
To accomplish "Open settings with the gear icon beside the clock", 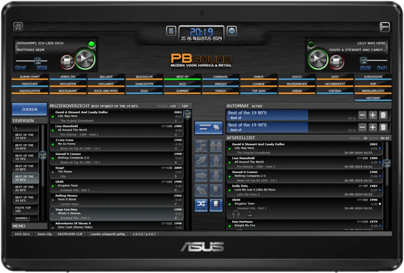I will [x=232, y=31].
